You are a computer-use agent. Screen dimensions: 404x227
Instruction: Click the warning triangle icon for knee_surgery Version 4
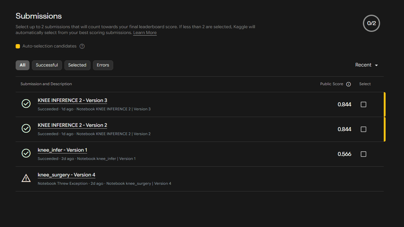pos(26,178)
